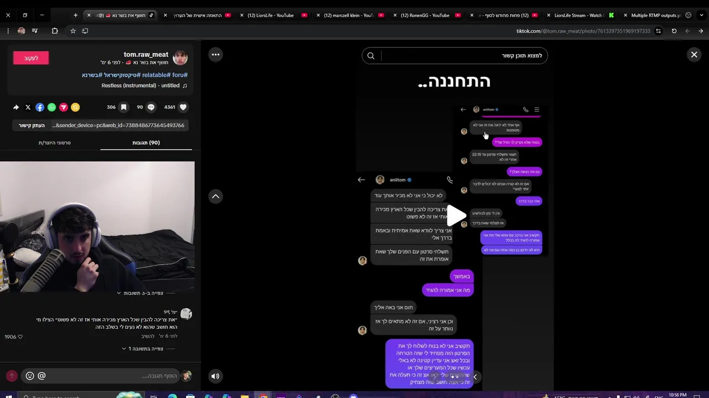The width and height of the screenshot is (709, 398).
Task: Open the tom.raw_meat profile avatar
Action: point(180,57)
